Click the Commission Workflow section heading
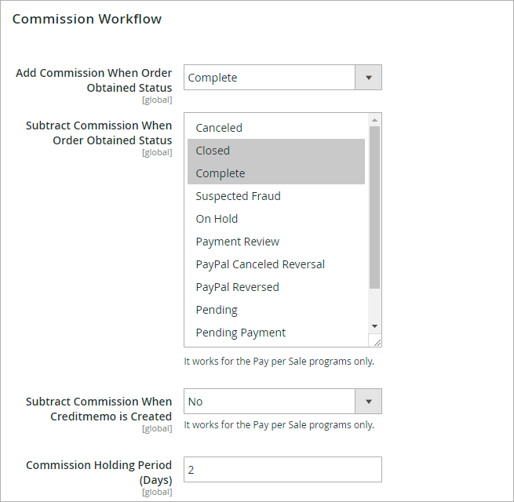Viewport: 514px width, 502px height. 87,19
